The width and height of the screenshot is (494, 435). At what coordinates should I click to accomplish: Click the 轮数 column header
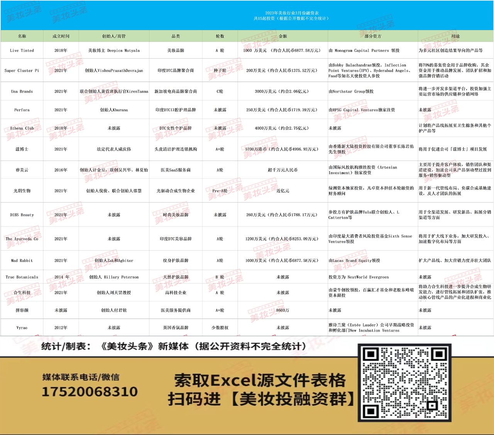[x=220, y=36]
